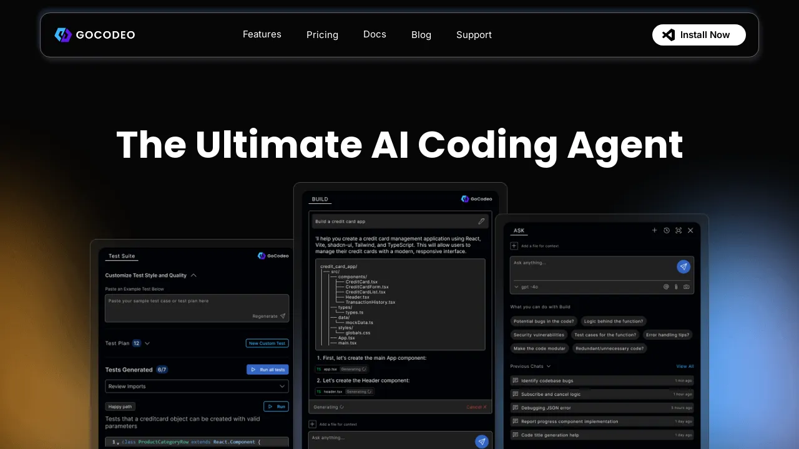The image size is (799, 449).
Task: Click the camera capture icon in Ask input
Action: click(687, 287)
